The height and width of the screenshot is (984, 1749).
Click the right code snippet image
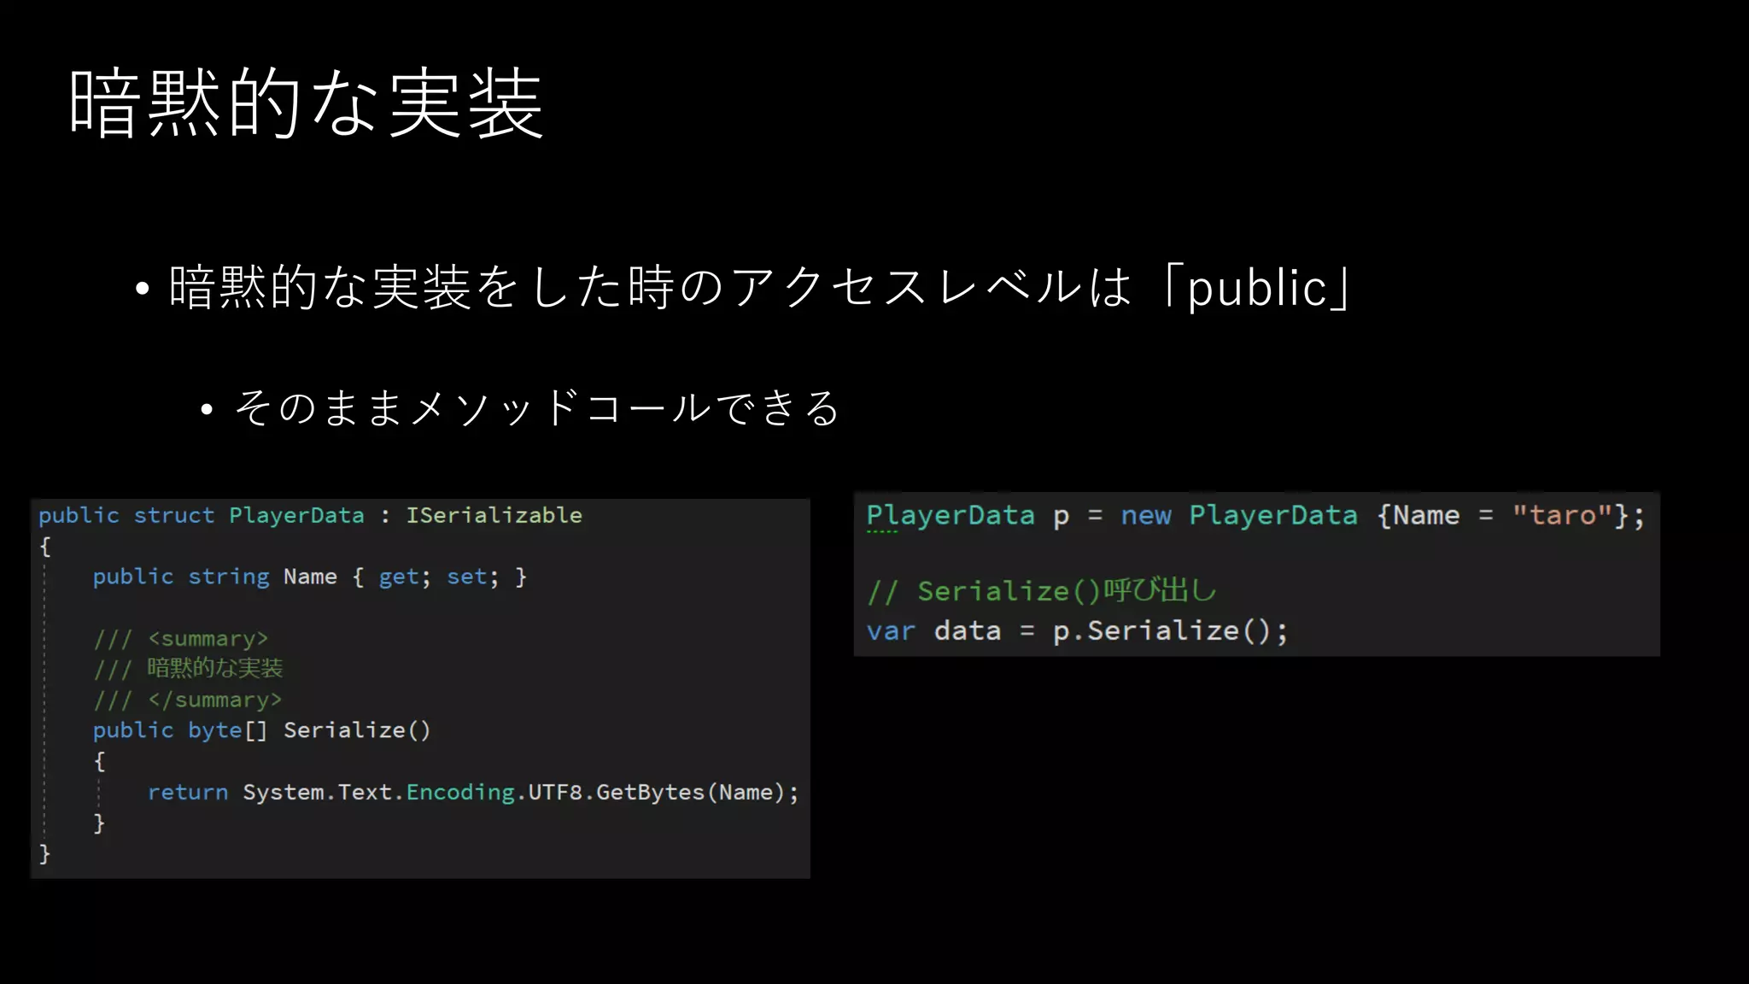point(1257,574)
